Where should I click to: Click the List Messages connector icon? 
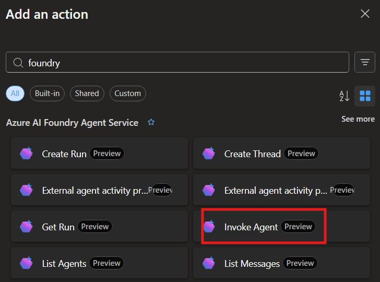click(209, 263)
